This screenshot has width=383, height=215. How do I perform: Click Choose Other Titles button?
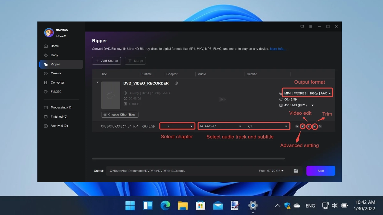click(120, 115)
